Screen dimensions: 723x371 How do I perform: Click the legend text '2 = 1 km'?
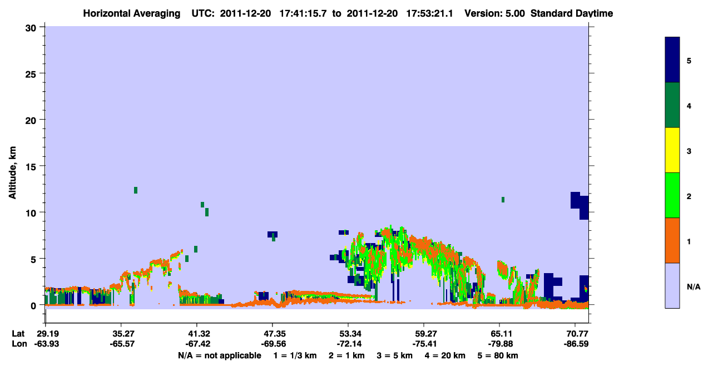[346, 355]
